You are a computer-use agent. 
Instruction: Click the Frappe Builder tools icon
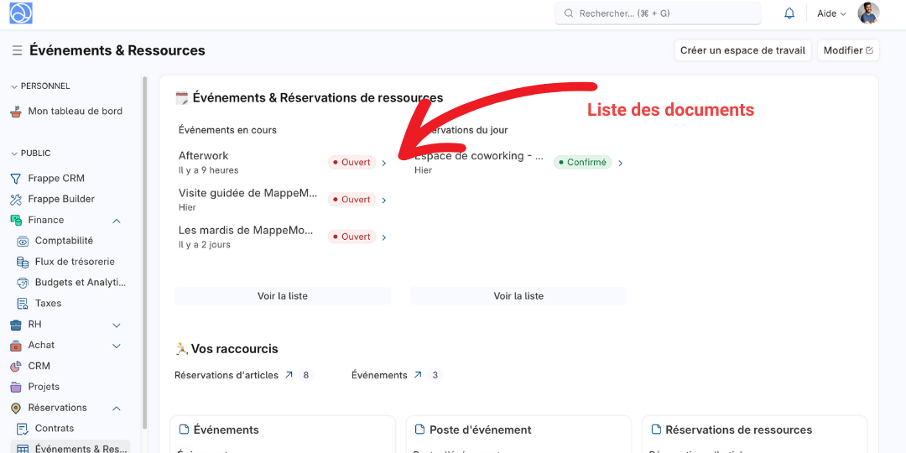pyautogui.click(x=16, y=200)
